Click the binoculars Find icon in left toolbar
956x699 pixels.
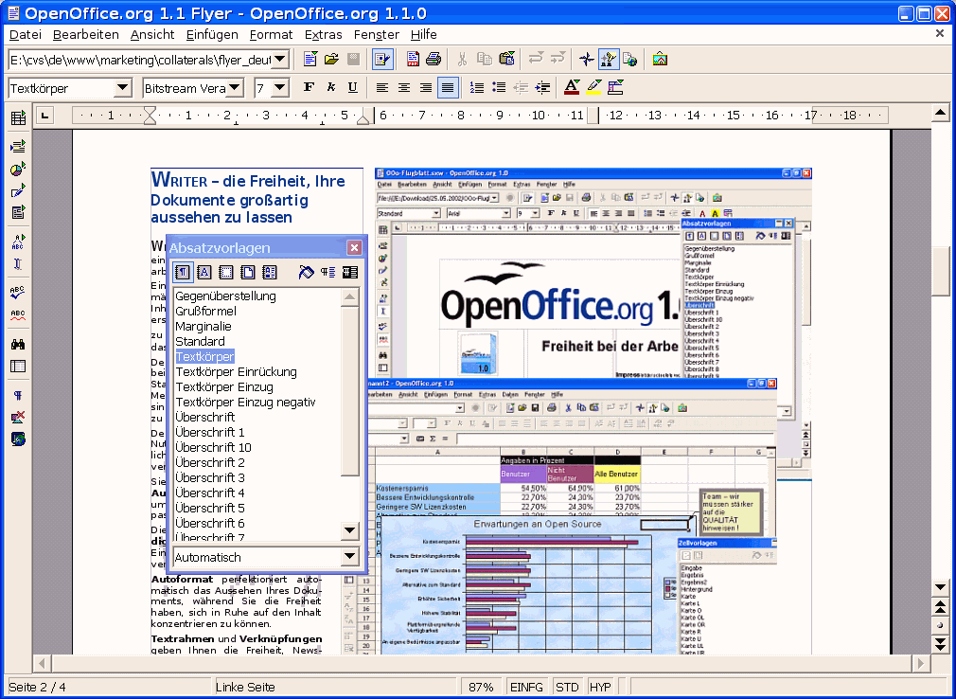18,344
